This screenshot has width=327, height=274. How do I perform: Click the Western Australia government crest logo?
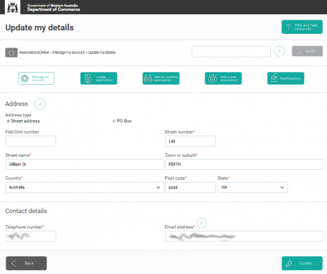coord(12,7)
